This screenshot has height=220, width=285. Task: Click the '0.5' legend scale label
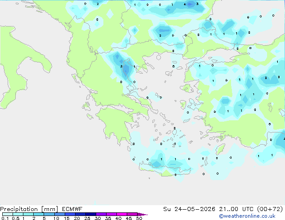[x=16, y=218]
